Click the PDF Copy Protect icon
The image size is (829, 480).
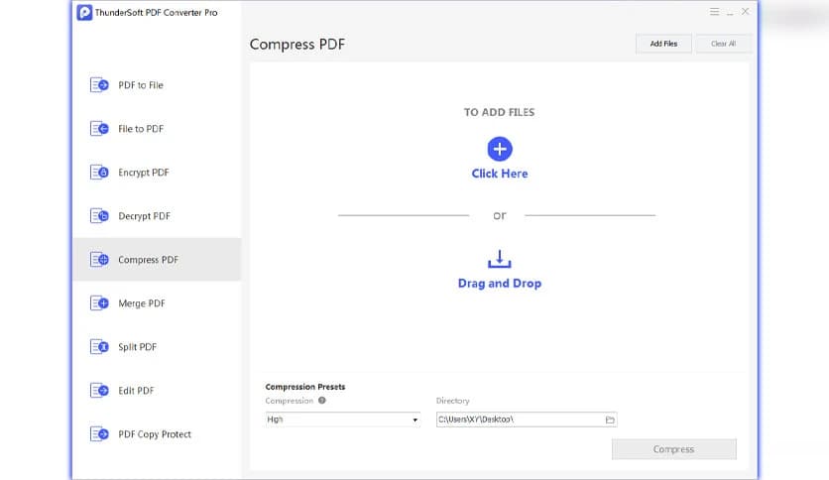tap(99, 434)
